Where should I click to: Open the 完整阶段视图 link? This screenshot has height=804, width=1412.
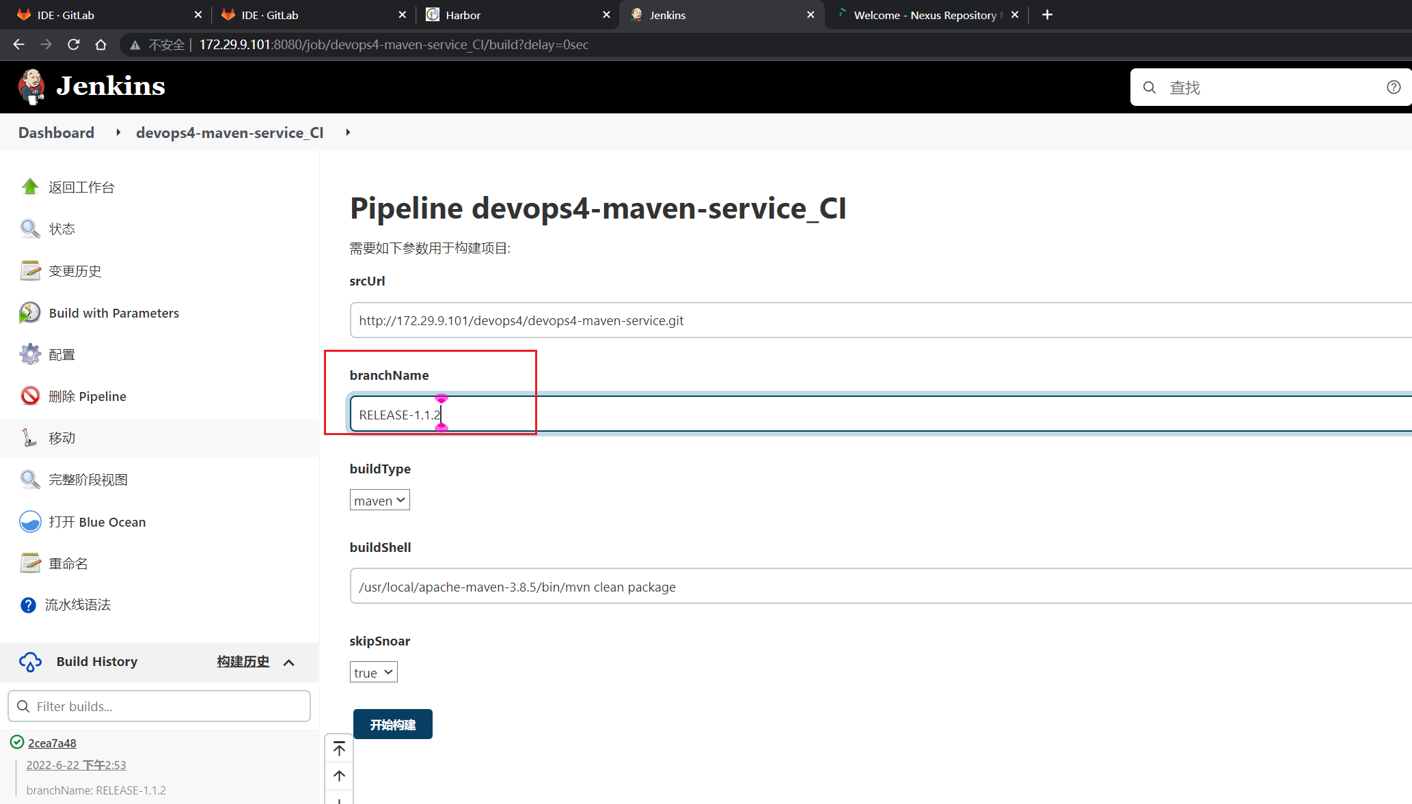[88, 480]
